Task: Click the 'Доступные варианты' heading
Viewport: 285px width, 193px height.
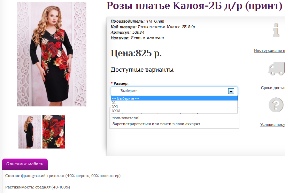Action: [x=142, y=70]
